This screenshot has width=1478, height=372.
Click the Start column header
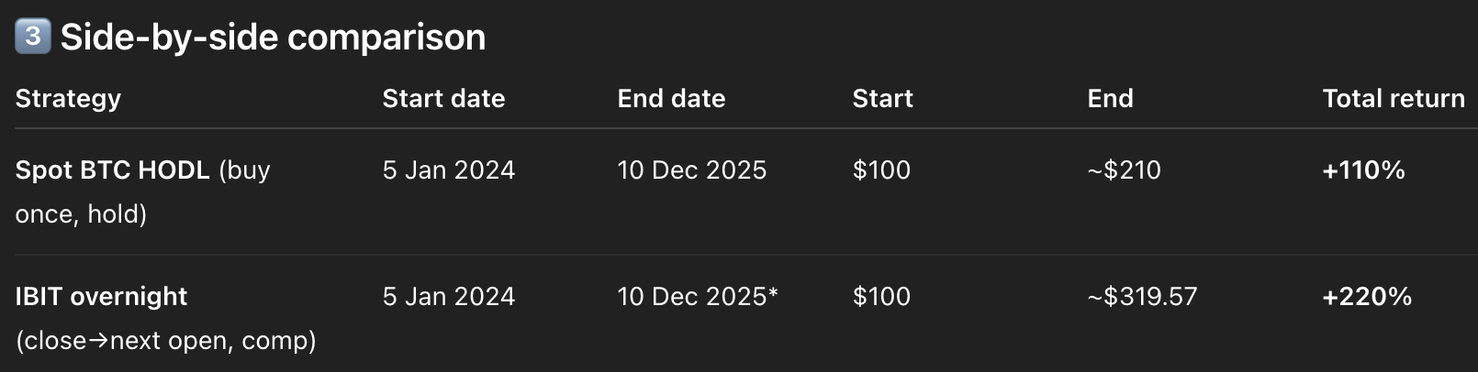tap(882, 98)
